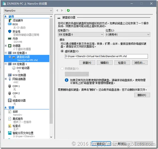Click the 提供了一些服务 subtext
The height and width of the screenshot is (149, 158).
tap(22, 122)
